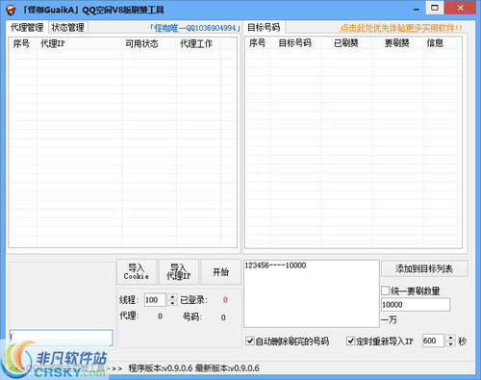Switch to the 状态管理 tab
The image size is (481, 380).
pyautogui.click(x=68, y=28)
